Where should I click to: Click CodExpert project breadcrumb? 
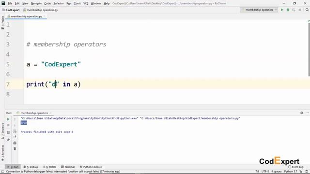click(11, 10)
